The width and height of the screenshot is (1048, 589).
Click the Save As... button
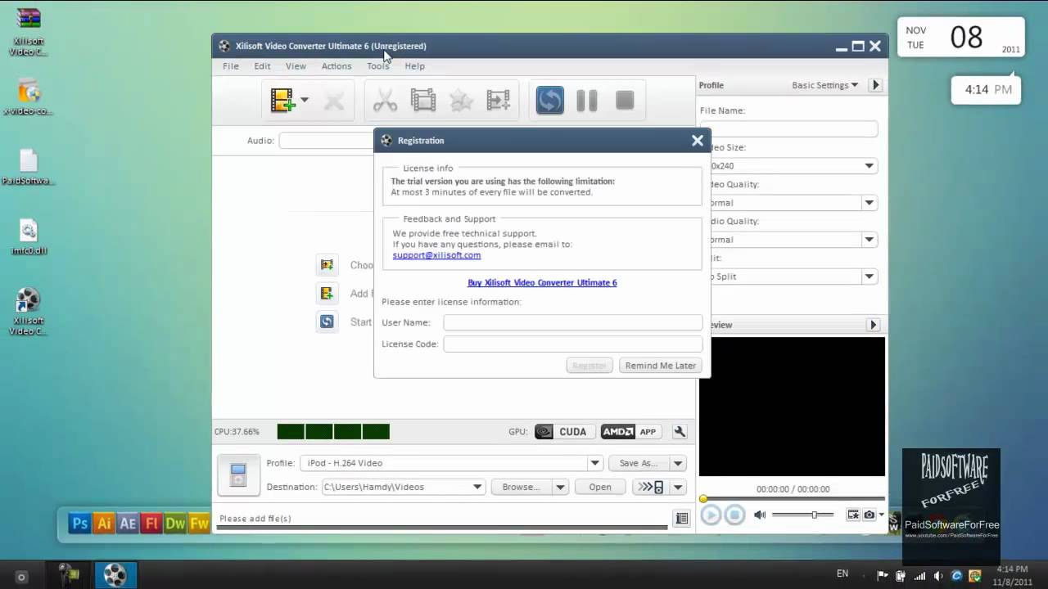639,463
